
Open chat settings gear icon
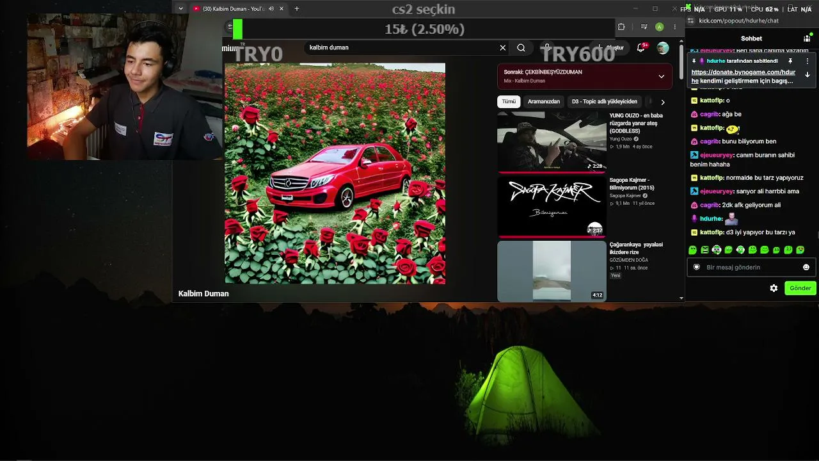774,288
